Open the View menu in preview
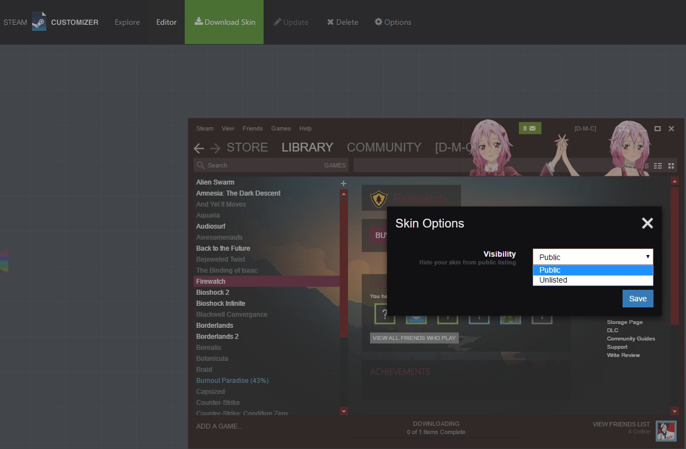 pyautogui.click(x=228, y=128)
